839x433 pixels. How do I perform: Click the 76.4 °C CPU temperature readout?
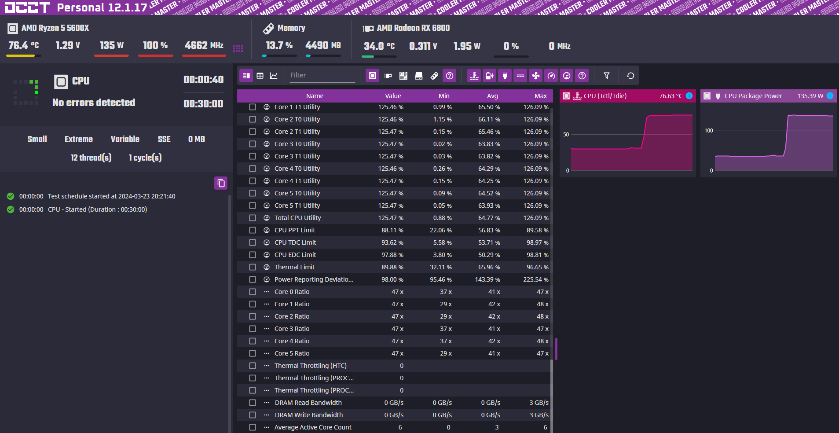[24, 45]
